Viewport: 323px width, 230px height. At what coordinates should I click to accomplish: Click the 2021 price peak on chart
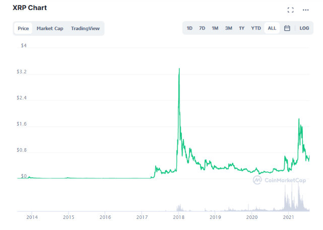299,119
